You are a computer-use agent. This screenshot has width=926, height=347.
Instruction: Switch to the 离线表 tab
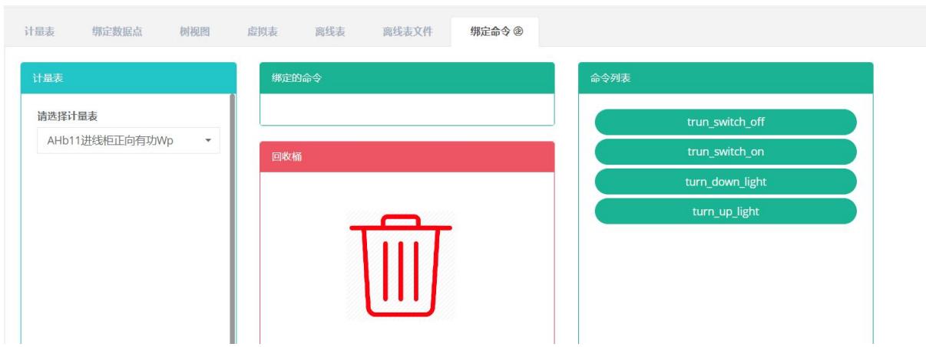click(329, 32)
